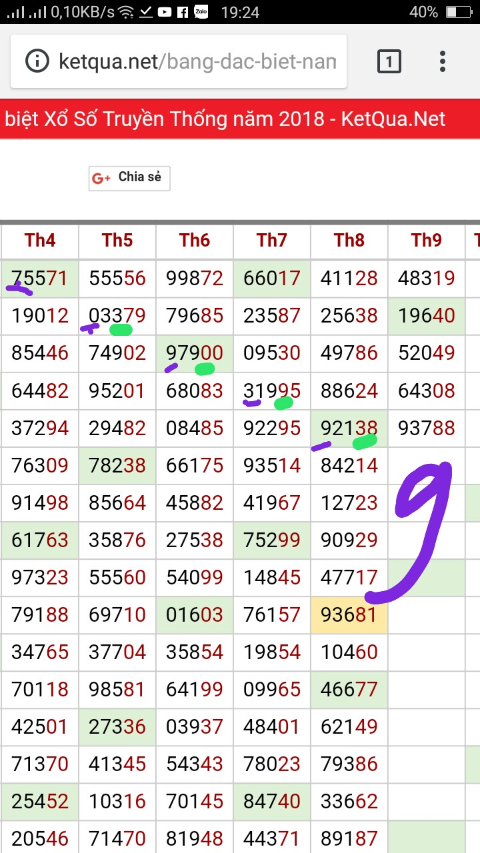Tap the yellow highlighted cell 93681
Screen dimensions: 480x853
349,614
